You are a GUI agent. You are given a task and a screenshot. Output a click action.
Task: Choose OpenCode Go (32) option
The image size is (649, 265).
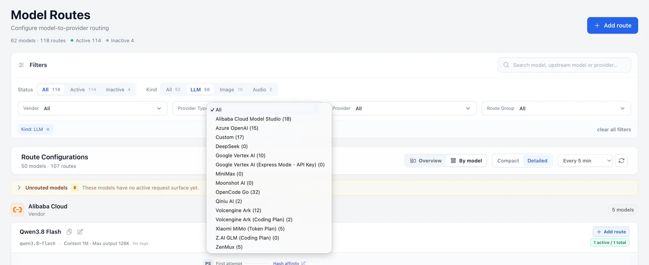[269, 192]
